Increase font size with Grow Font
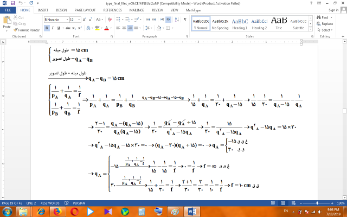Viewport: 347px width, 217px height. pos(85,20)
